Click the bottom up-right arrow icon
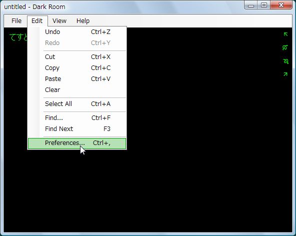The width and height of the screenshot is (296, 236). point(285,74)
